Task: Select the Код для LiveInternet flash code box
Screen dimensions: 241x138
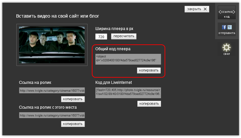Action: click(x=128, y=92)
